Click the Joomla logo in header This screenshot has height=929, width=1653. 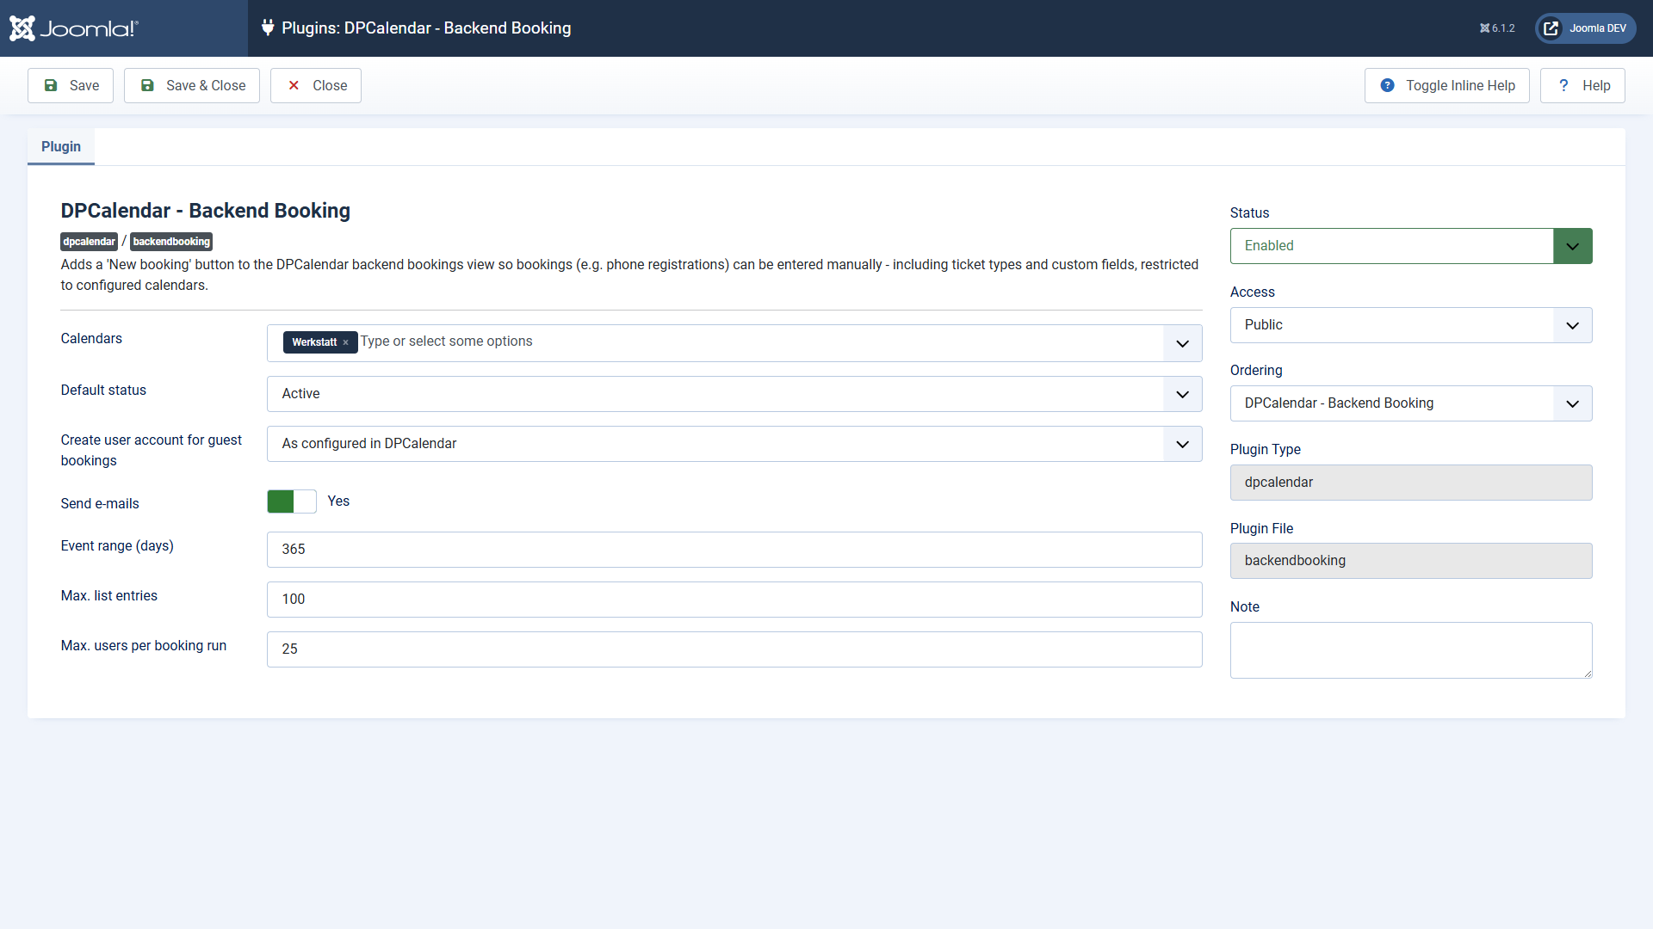pyautogui.click(x=74, y=28)
